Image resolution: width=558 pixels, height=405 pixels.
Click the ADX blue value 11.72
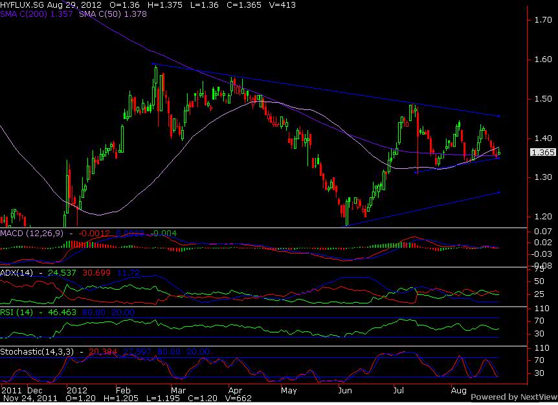tap(128, 273)
